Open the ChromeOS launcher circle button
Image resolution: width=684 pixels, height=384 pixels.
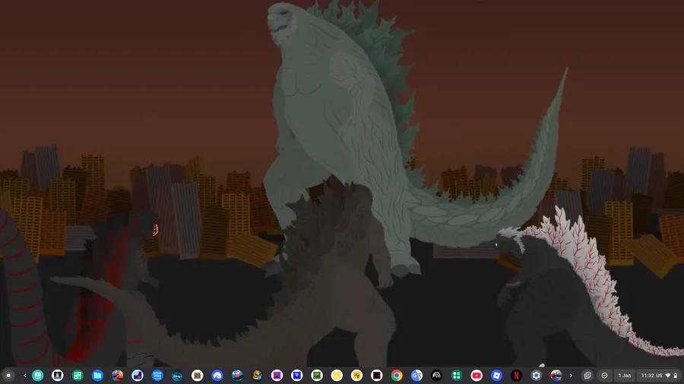(x=8, y=376)
